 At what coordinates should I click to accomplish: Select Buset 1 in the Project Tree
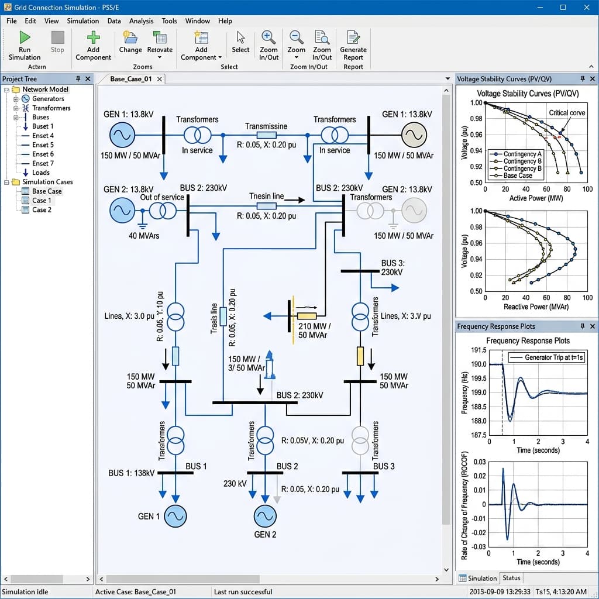click(x=43, y=126)
